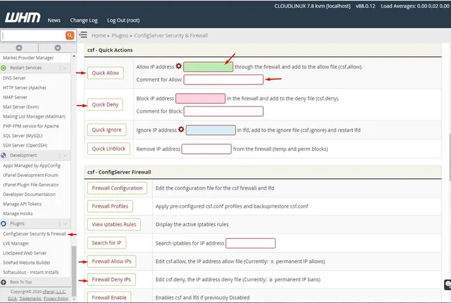Open LiteSpeed Web Server in sidebar
The height and width of the screenshot is (303, 451).
pos(24,253)
